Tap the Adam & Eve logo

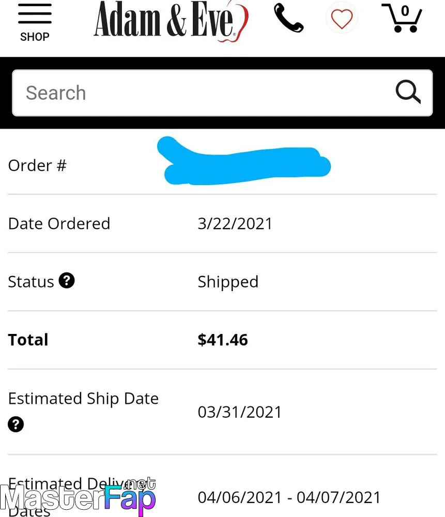(x=171, y=21)
